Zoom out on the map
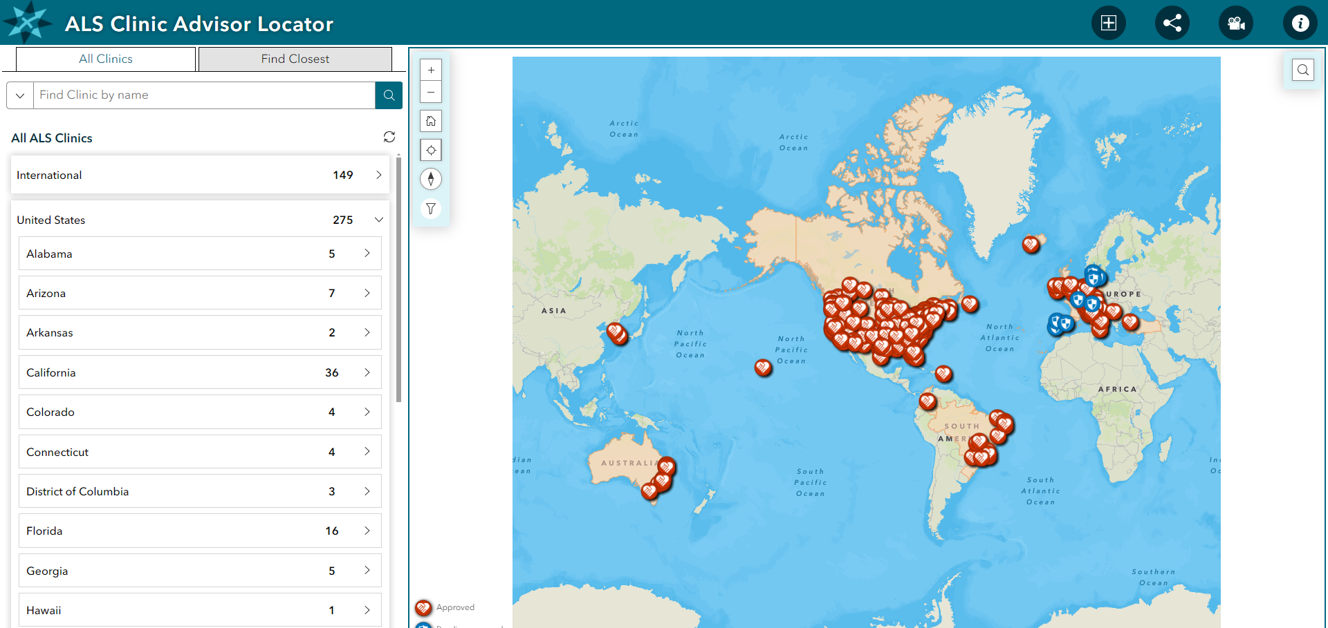Viewport: 1328px width, 628px height. click(431, 92)
